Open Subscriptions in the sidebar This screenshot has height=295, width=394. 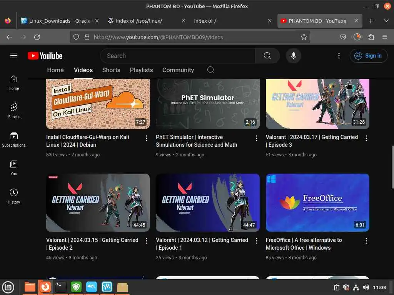pyautogui.click(x=14, y=139)
